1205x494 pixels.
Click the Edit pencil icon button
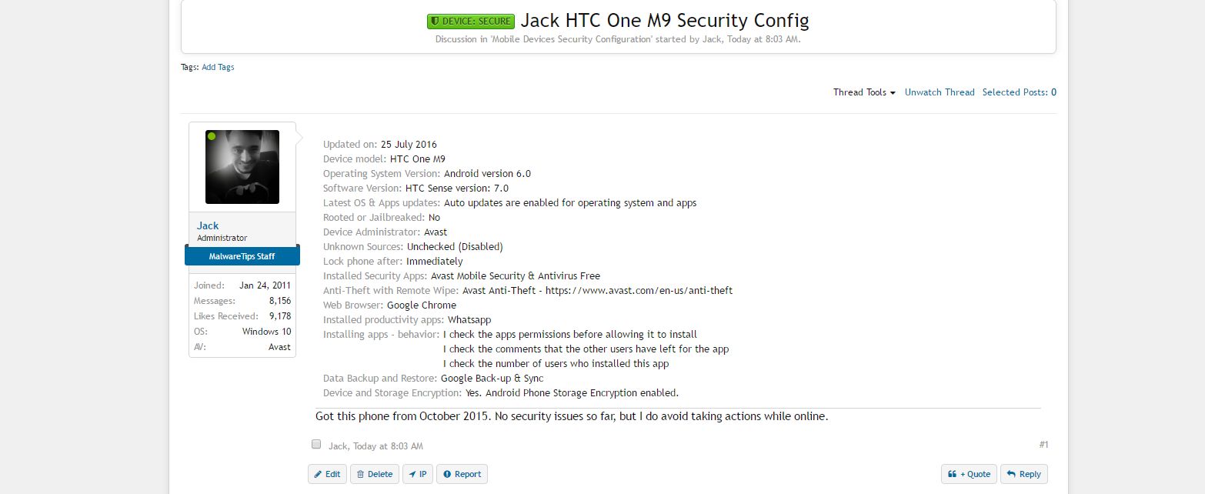[327, 474]
